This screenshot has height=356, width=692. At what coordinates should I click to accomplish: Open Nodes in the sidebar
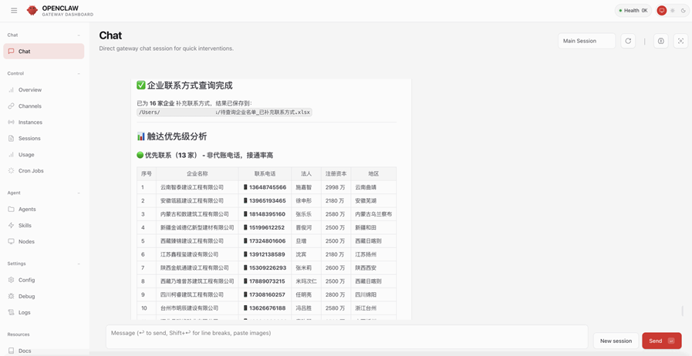pyautogui.click(x=44, y=241)
